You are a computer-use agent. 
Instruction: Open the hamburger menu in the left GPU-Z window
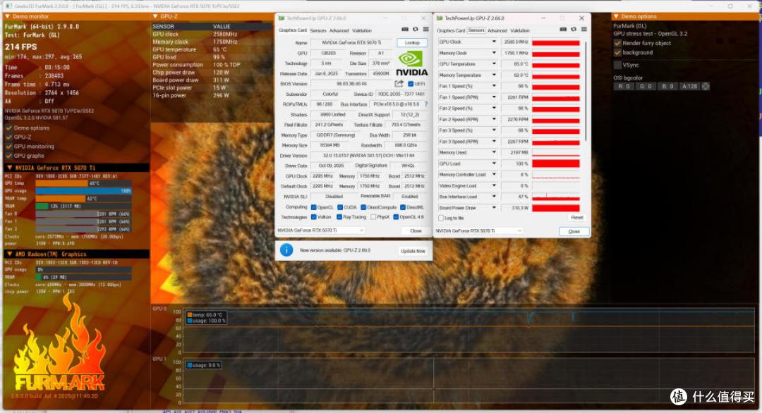425,30
